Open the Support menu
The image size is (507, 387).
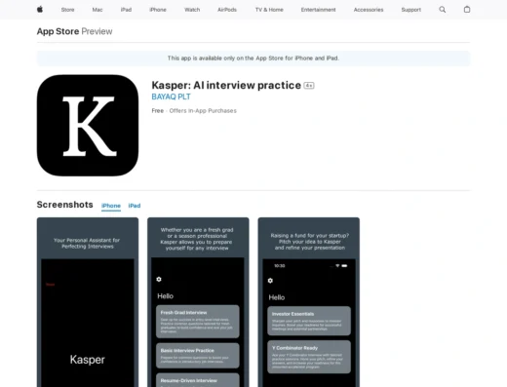(411, 10)
